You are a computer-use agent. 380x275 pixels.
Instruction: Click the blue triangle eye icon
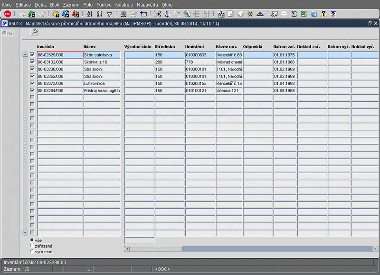pos(260,14)
